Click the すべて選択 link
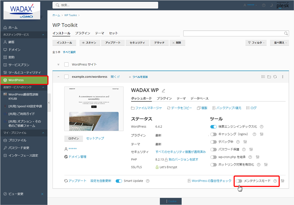Image resolution: width=294 pixels, height=205 pixels. [69, 52]
